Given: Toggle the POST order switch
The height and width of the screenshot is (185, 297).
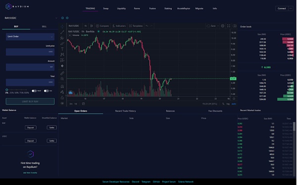Looking at the screenshot, I should click(x=34, y=91).
